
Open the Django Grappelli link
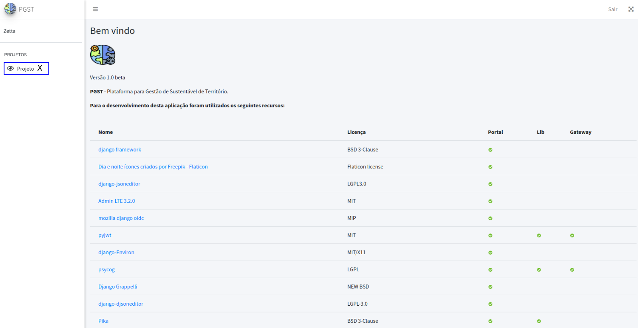[x=118, y=287]
